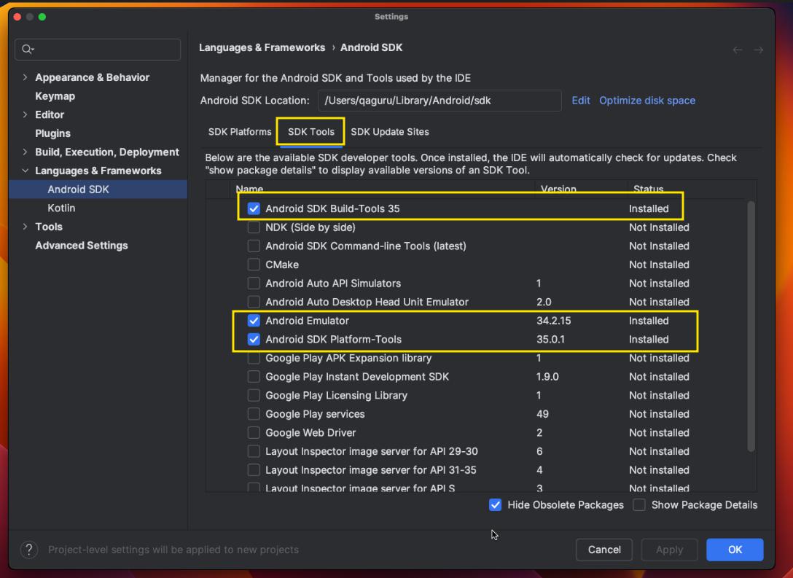
Task: Click the Platform-Tools version 35.0.1
Action: pos(550,340)
